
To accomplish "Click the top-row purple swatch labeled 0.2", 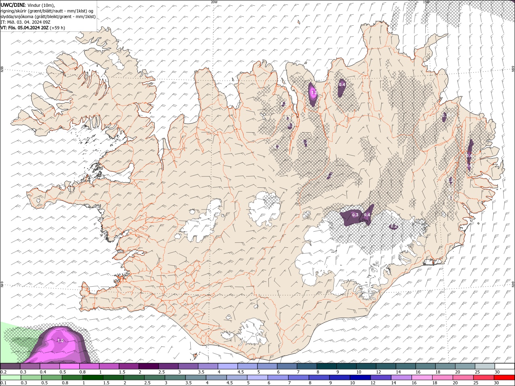I will click(x=10, y=366).
